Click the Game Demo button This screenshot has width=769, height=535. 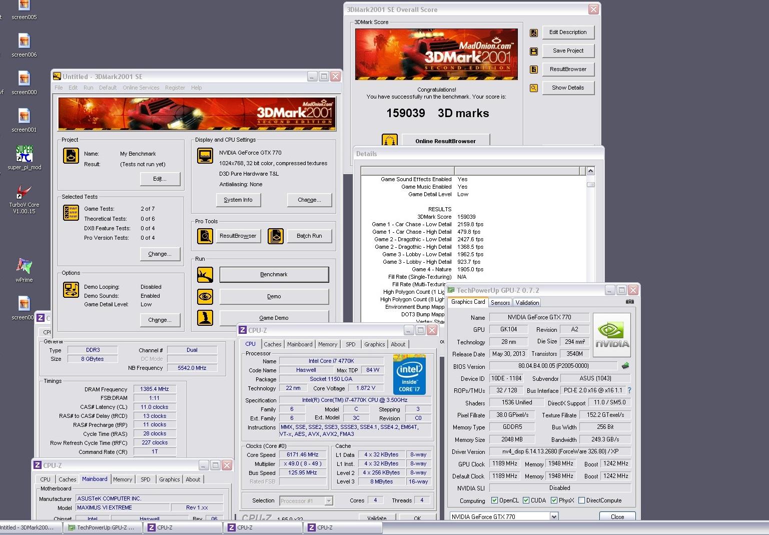[274, 317]
